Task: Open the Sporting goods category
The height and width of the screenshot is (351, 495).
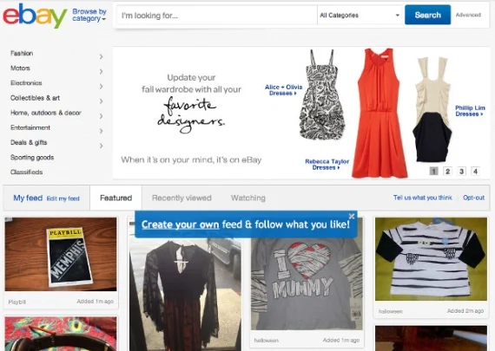Action: click(x=32, y=157)
